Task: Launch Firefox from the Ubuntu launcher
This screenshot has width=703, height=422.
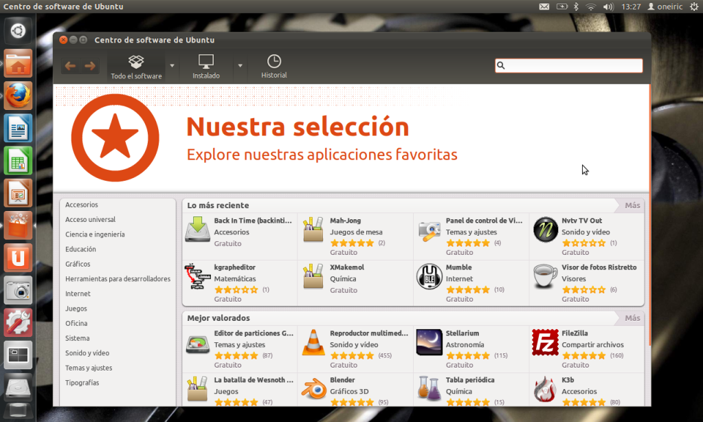Action: [18, 96]
